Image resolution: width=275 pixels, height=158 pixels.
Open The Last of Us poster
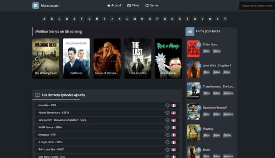(x=137, y=58)
